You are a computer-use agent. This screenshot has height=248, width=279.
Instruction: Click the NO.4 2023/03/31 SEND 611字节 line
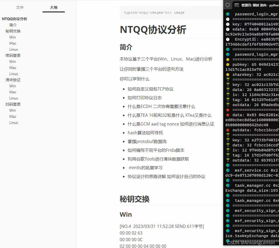point(162,226)
